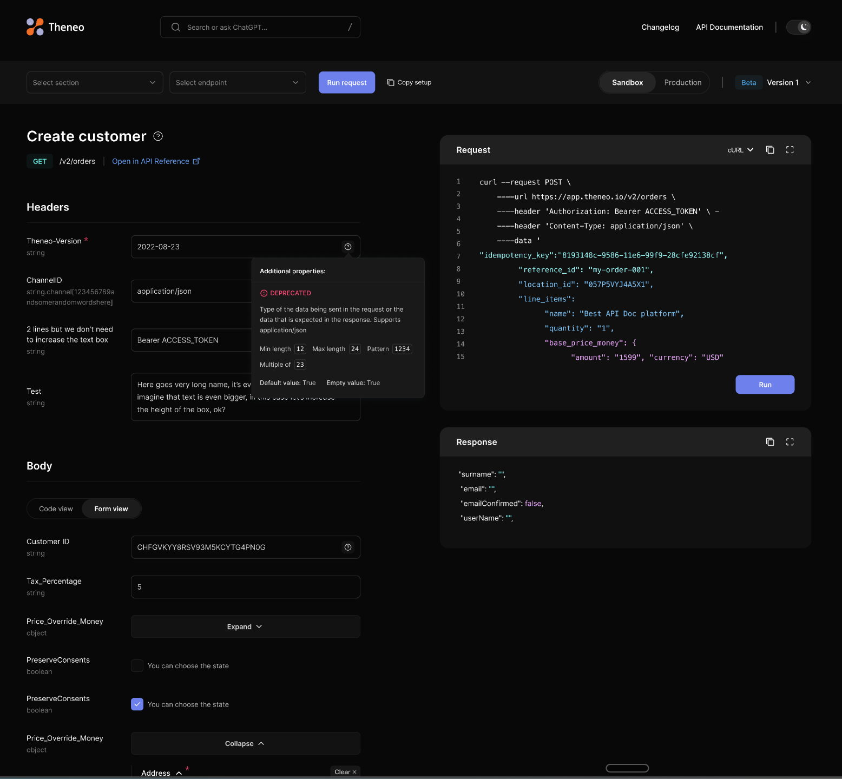842x779 pixels.
Task: Copy the Response content
Action: point(770,442)
